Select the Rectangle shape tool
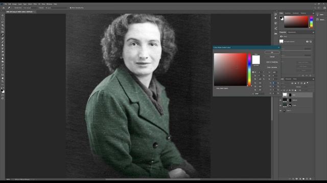 [x=3, y=75]
